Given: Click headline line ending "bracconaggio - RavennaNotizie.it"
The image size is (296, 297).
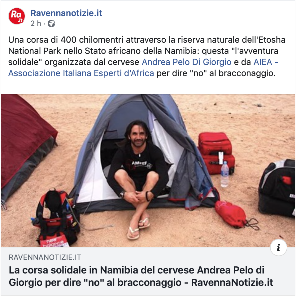Looking at the screenshot, I should point(141,282).
